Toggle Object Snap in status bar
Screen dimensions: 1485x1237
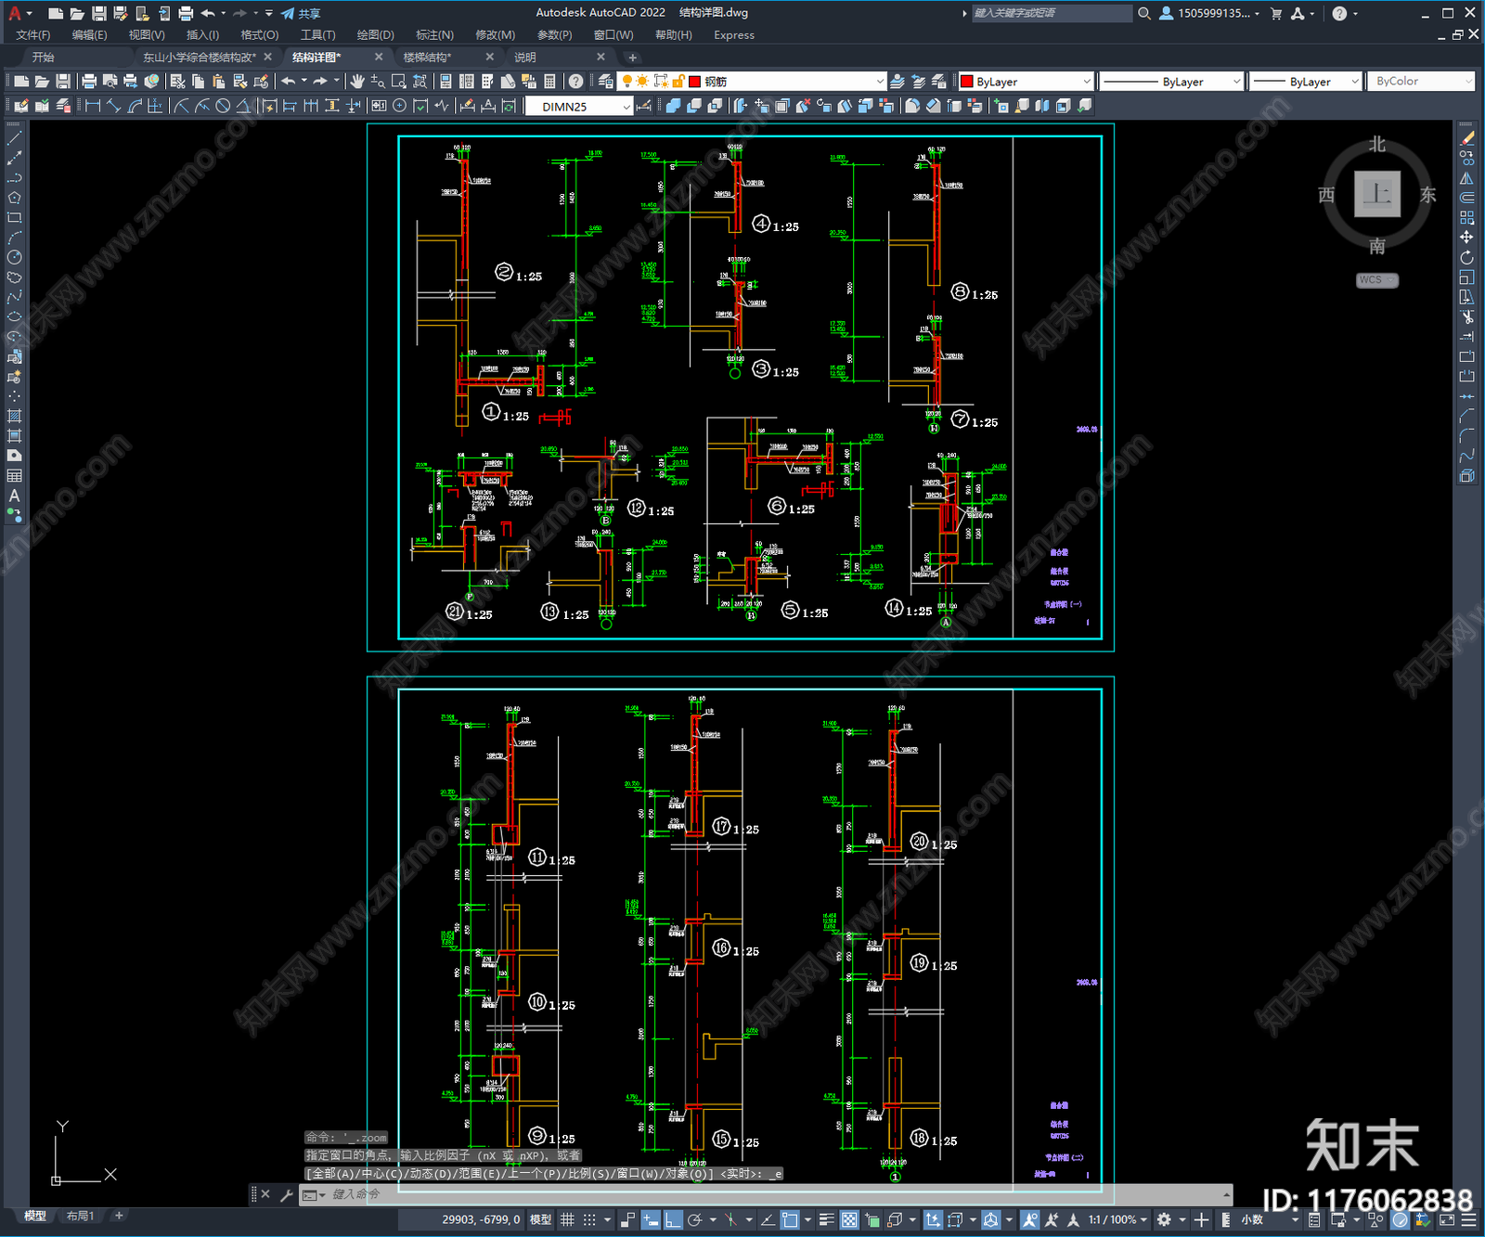[790, 1219]
